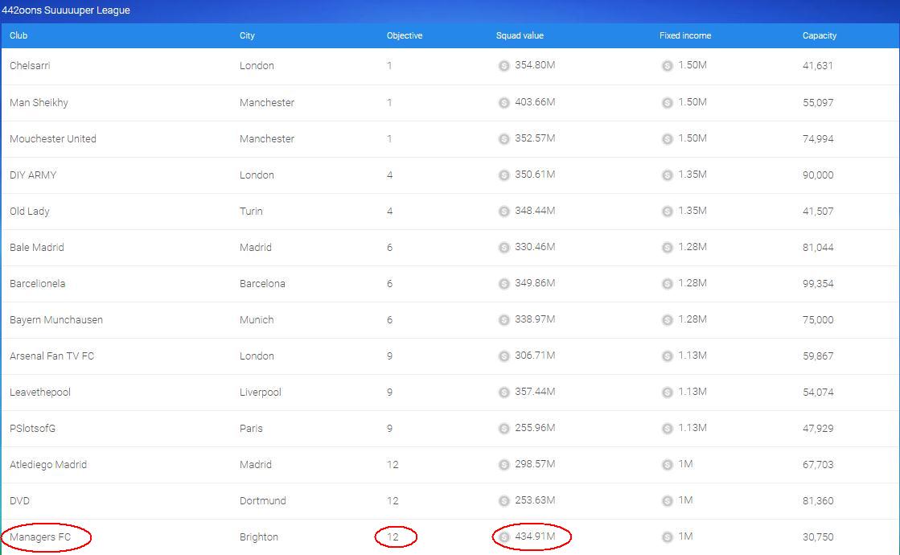Click coin icon beside PSlotsofG squad value
Viewport: 900px width, 555px height.
[503, 428]
